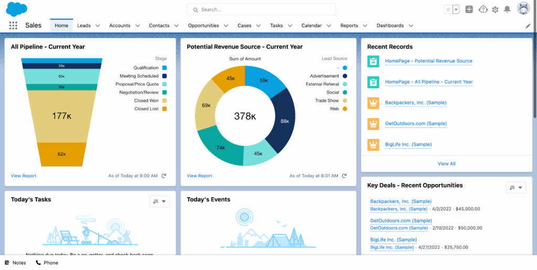This screenshot has width=537, height=270.
Task: Click the Closed Won legend color swatch
Action: coord(164,101)
